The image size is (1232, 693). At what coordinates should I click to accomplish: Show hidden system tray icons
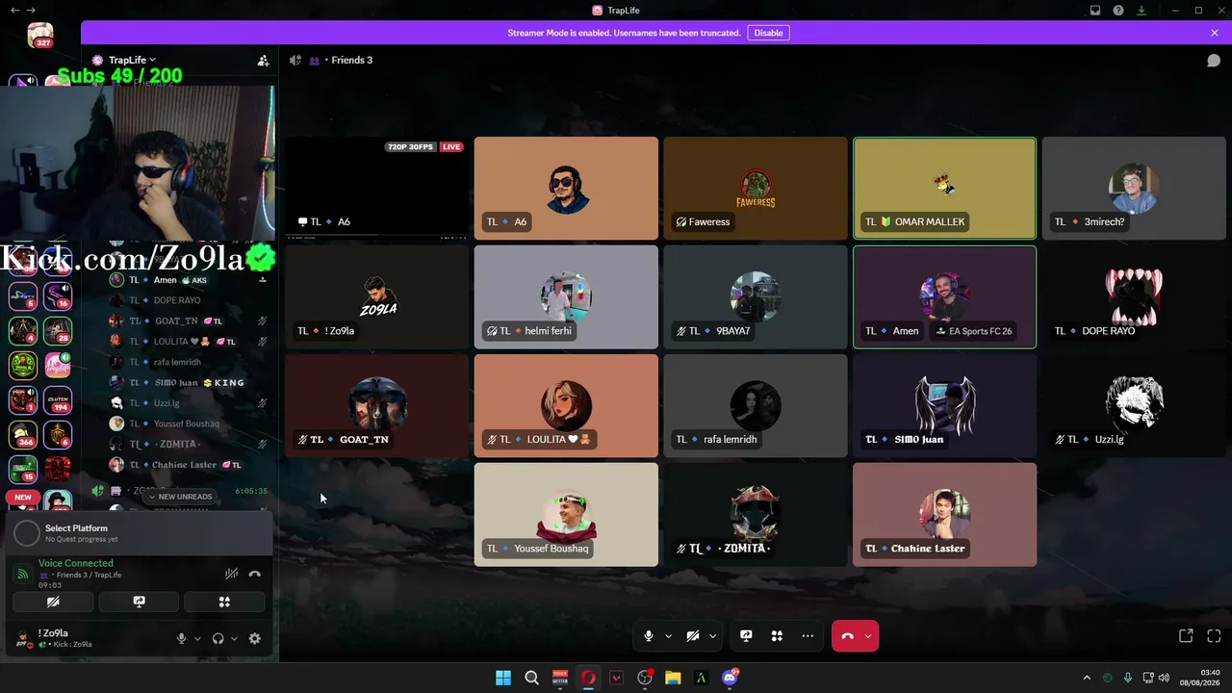[x=1087, y=678]
